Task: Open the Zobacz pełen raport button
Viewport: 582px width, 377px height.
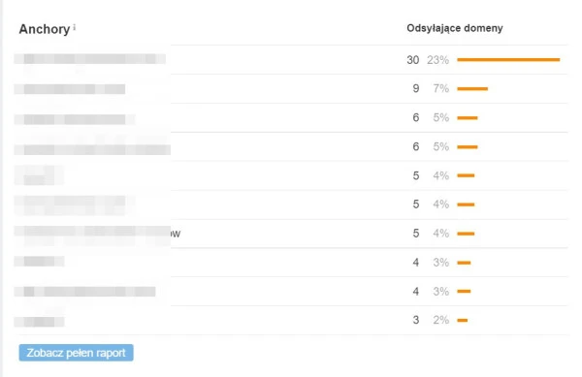Action: coord(76,353)
